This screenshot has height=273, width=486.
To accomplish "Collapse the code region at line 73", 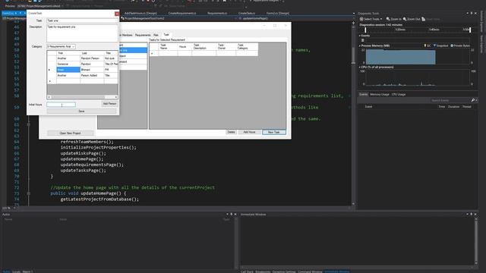I will click(29, 193).
